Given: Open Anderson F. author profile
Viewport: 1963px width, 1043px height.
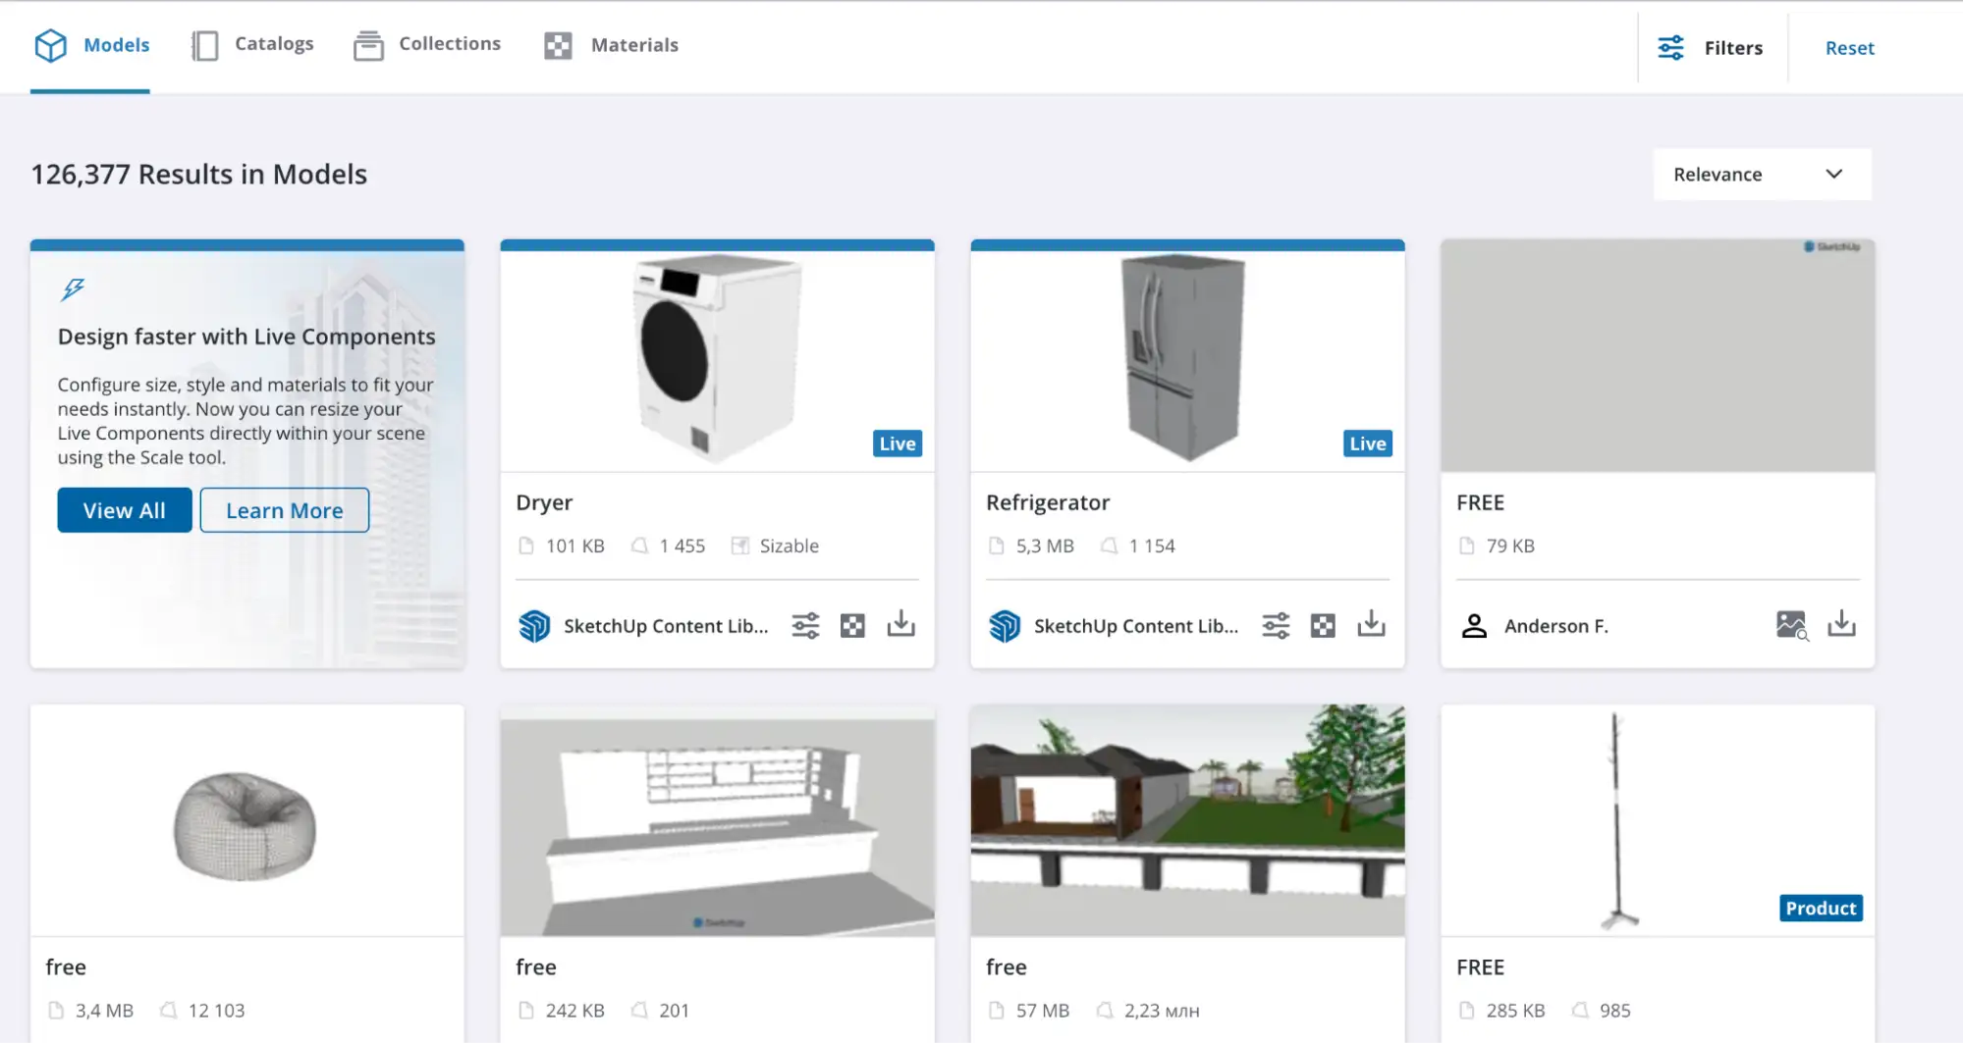Looking at the screenshot, I should [1555, 626].
